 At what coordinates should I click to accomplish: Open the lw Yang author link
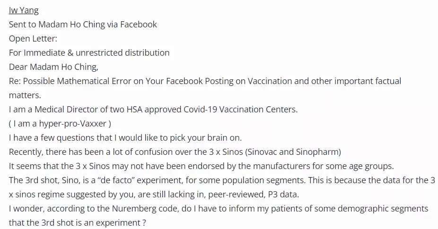(x=24, y=11)
